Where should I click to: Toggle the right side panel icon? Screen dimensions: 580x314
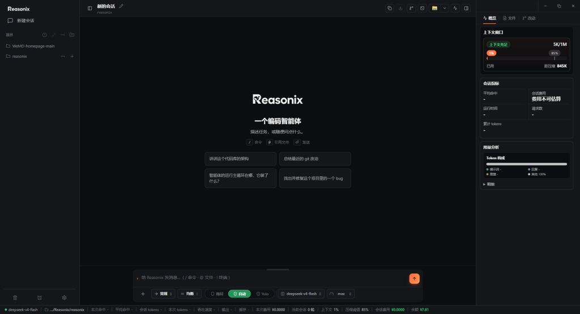tap(467, 8)
